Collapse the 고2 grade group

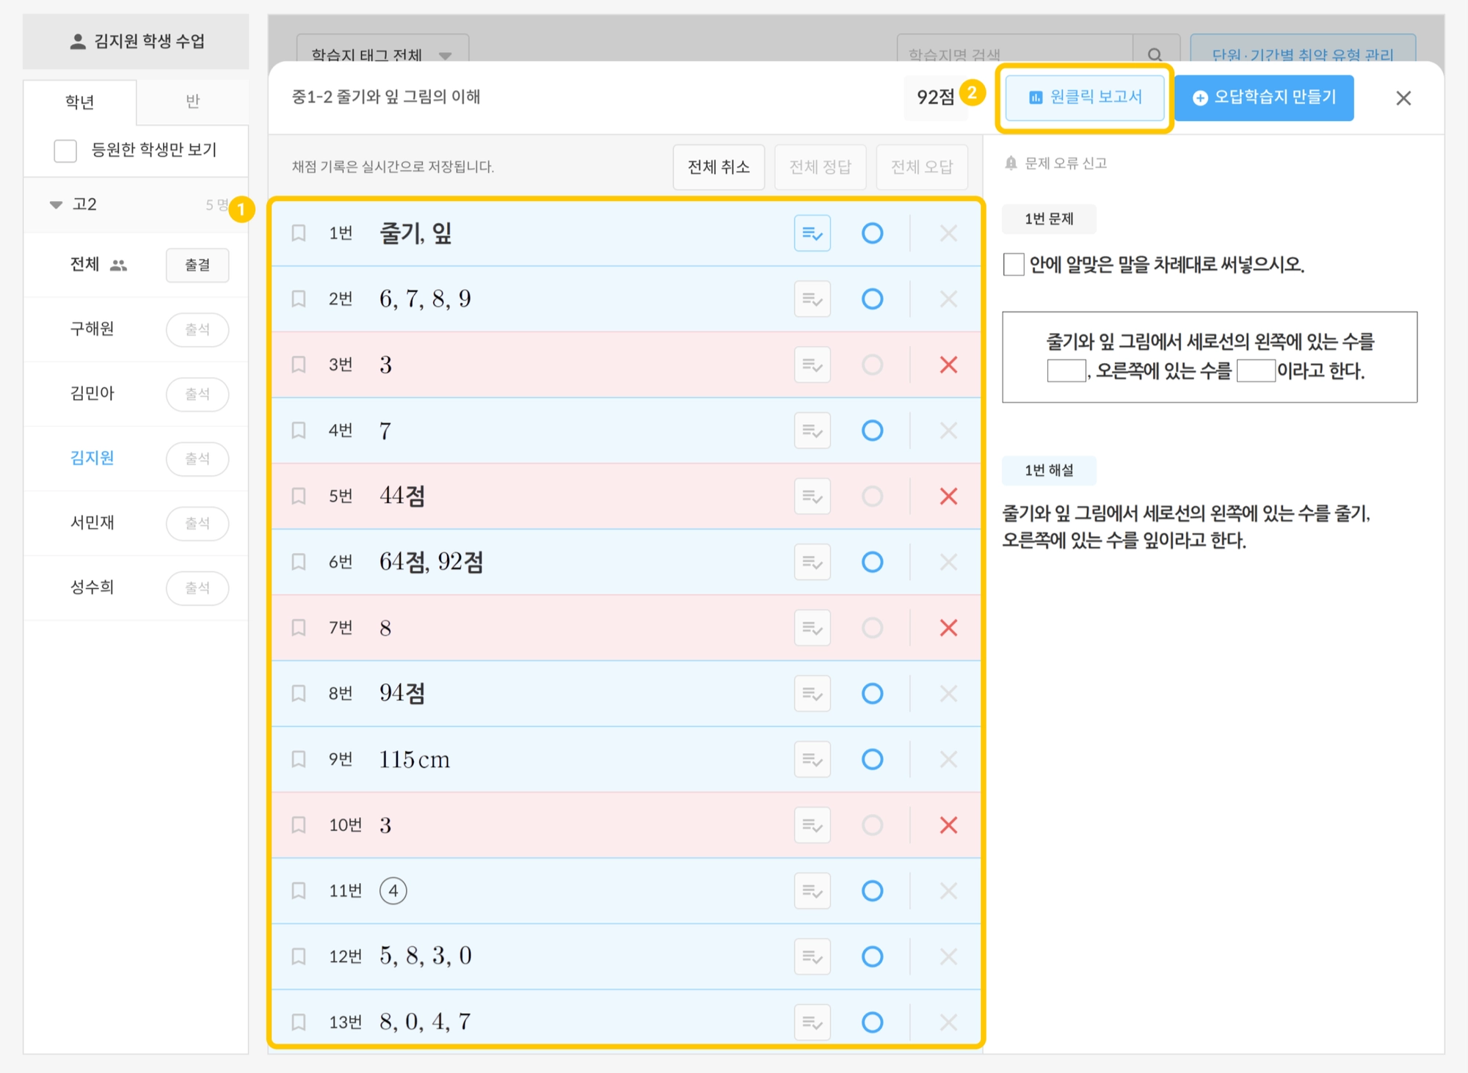pyautogui.click(x=56, y=205)
